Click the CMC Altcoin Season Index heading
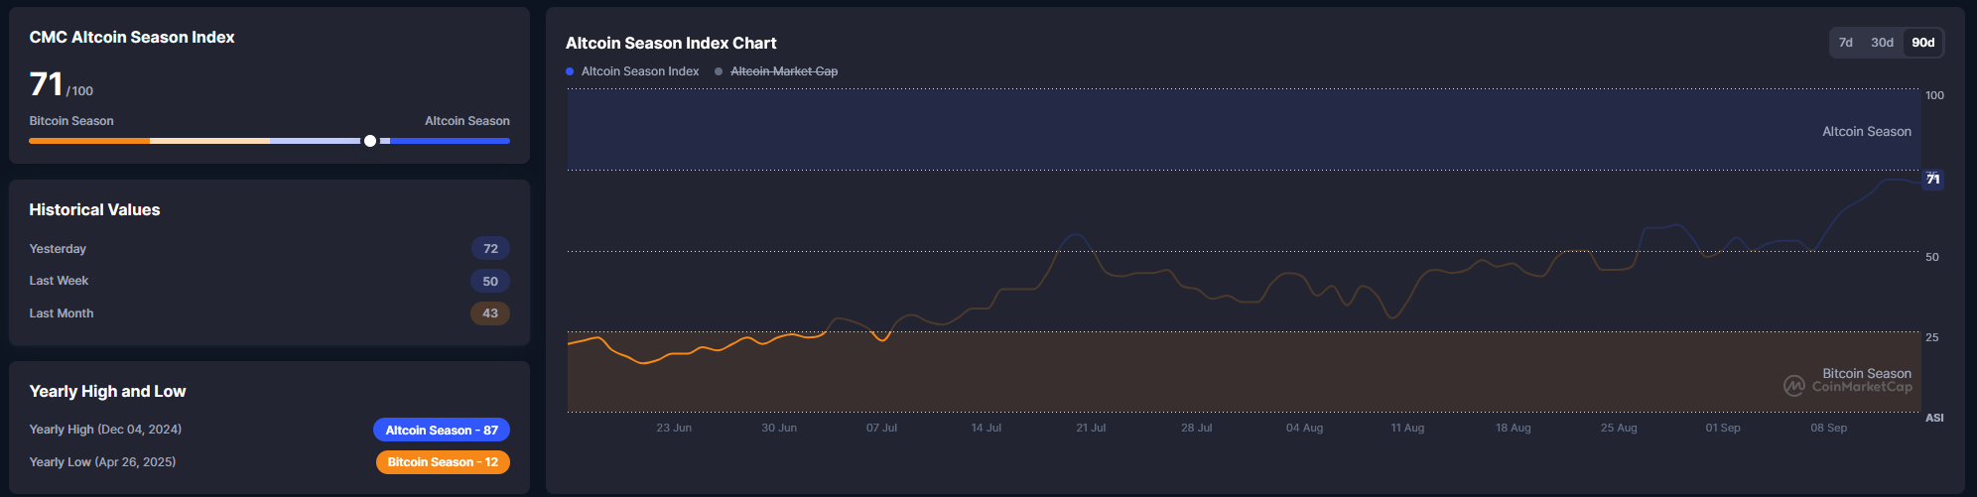This screenshot has height=497, width=1977. [x=132, y=38]
